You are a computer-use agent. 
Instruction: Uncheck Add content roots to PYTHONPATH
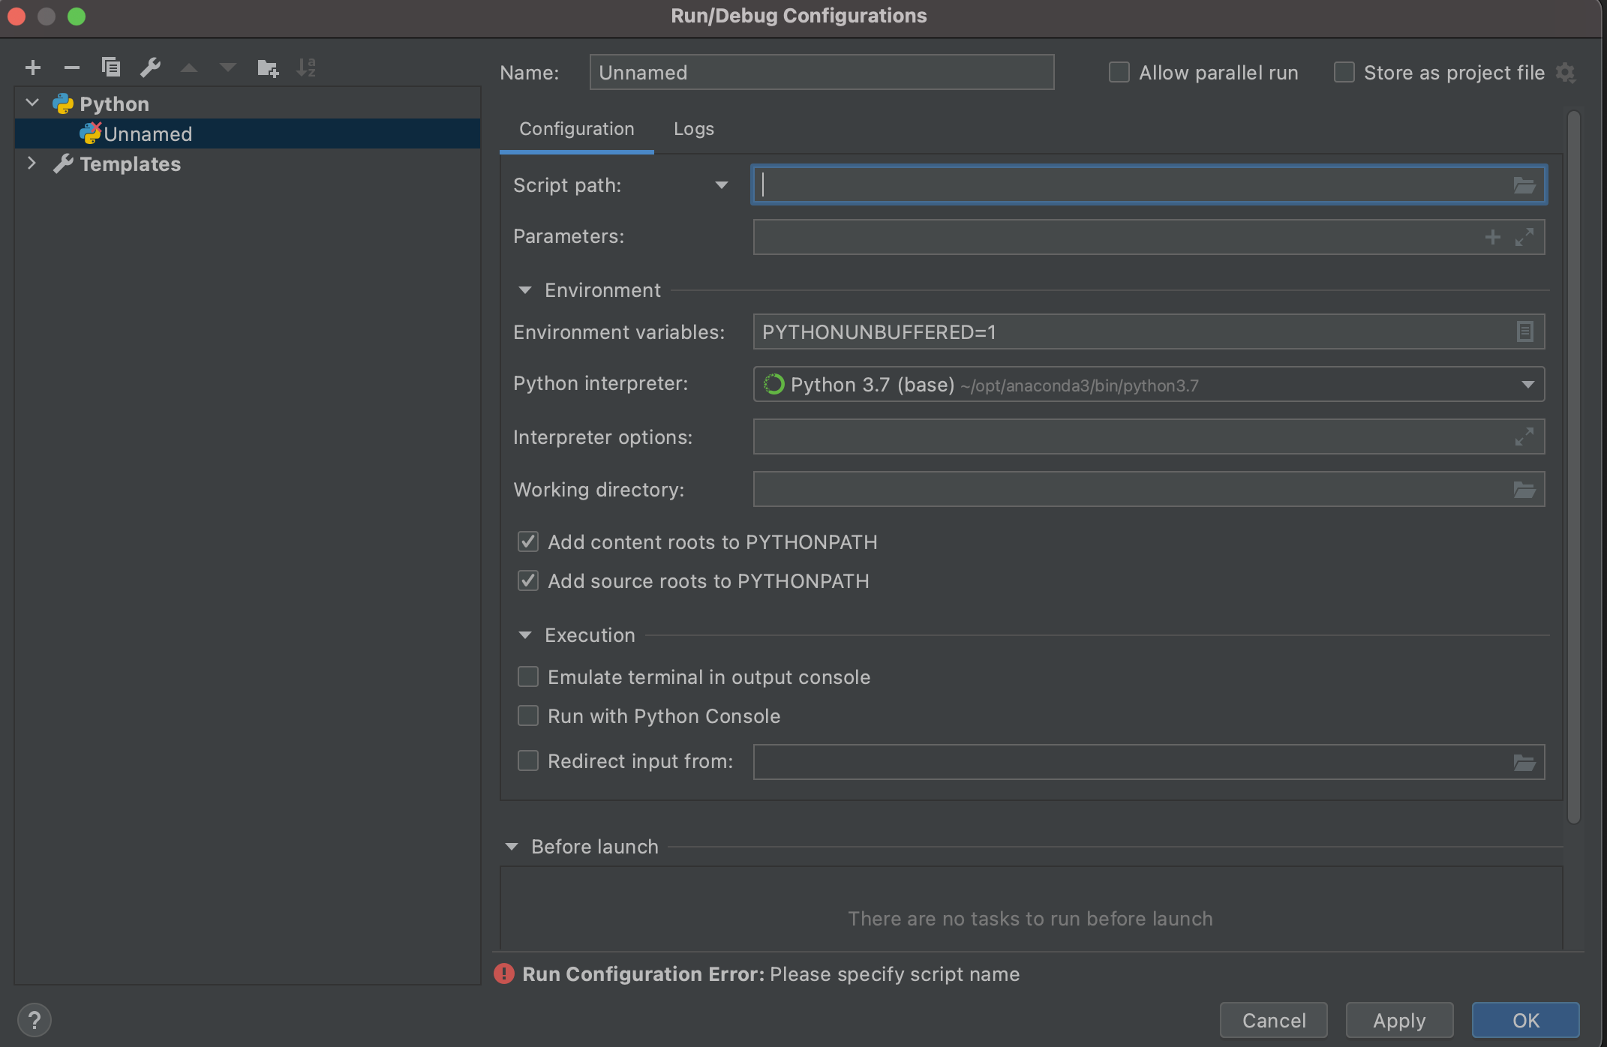tap(528, 542)
